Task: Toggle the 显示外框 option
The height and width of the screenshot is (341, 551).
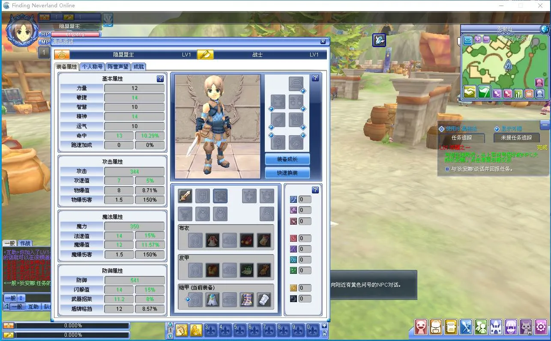Action: [497, 129]
